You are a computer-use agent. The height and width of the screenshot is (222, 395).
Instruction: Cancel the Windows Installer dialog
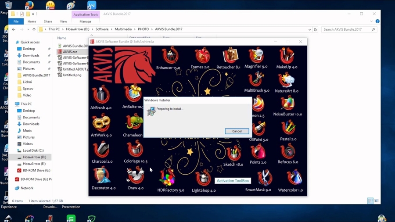237,131
